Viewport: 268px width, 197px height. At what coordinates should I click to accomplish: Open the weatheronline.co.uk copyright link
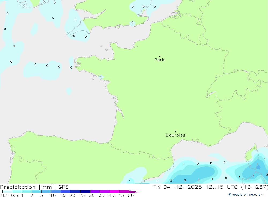click(x=245, y=195)
